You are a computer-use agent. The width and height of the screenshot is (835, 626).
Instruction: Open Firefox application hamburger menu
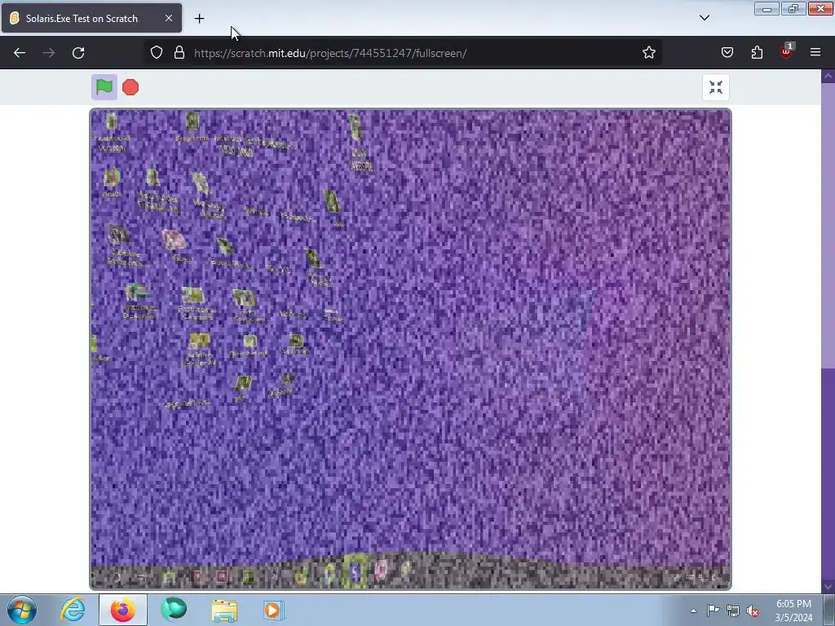815,53
